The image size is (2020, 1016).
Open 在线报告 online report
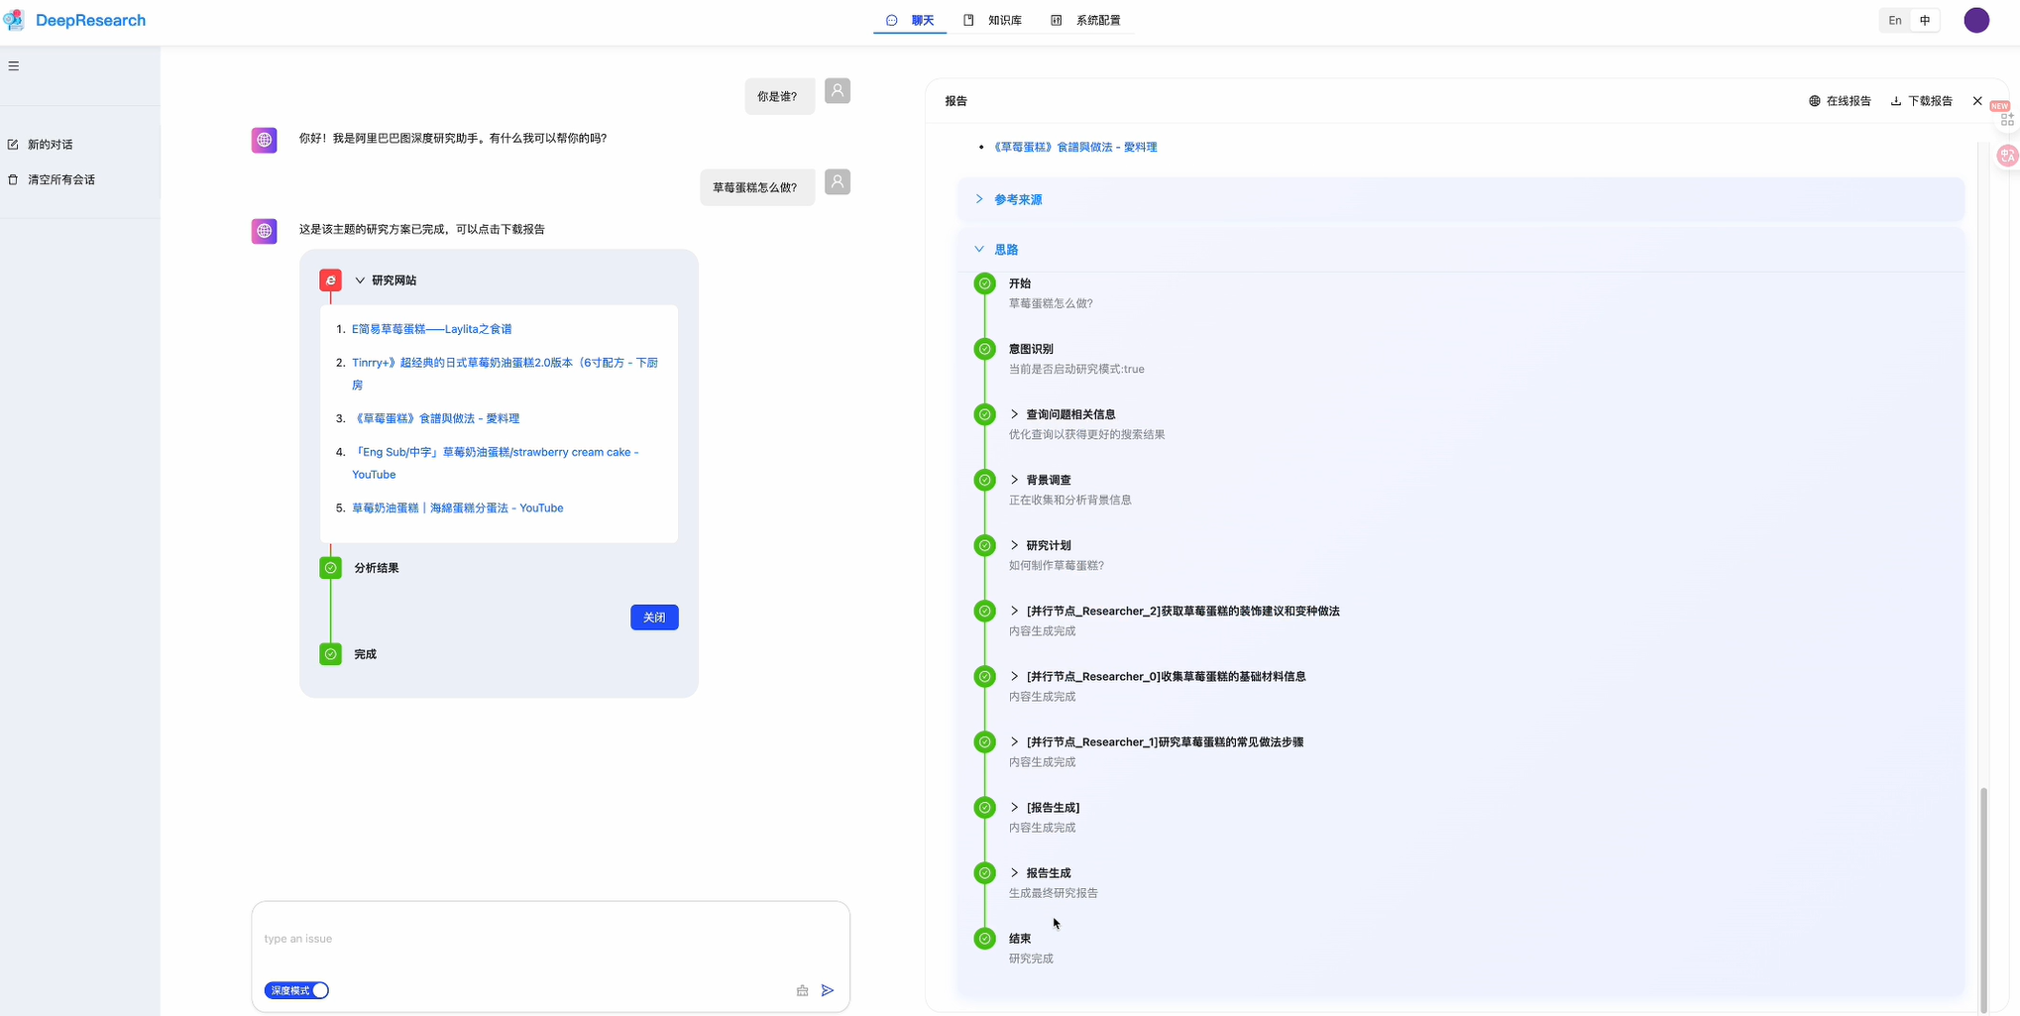pos(1840,101)
